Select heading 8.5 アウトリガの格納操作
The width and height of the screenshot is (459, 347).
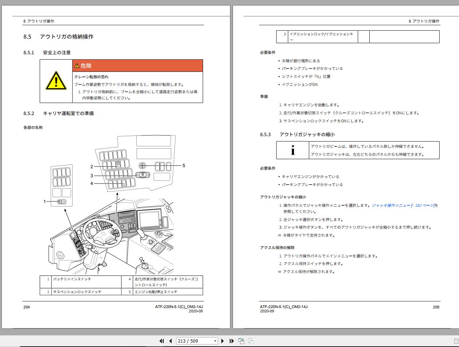pos(58,37)
